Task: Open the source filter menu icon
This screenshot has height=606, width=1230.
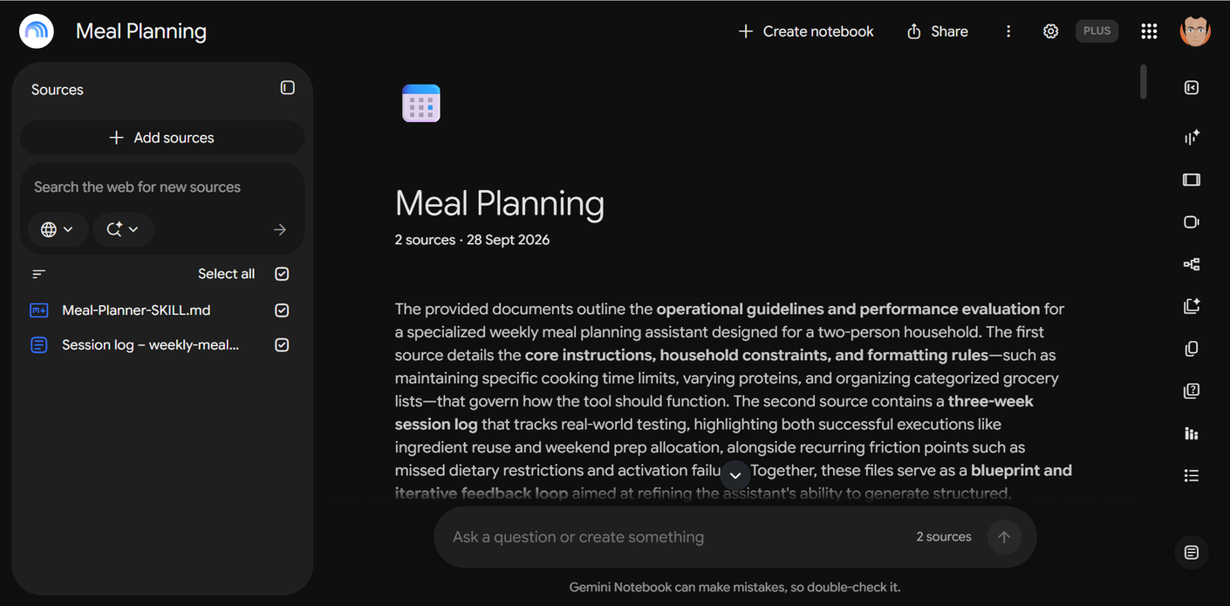Action: [38, 274]
